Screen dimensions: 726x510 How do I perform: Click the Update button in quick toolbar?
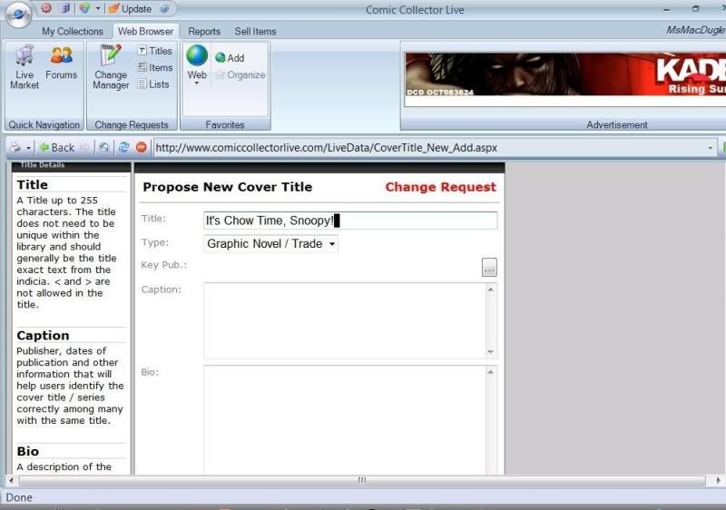pyautogui.click(x=130, y=9)
